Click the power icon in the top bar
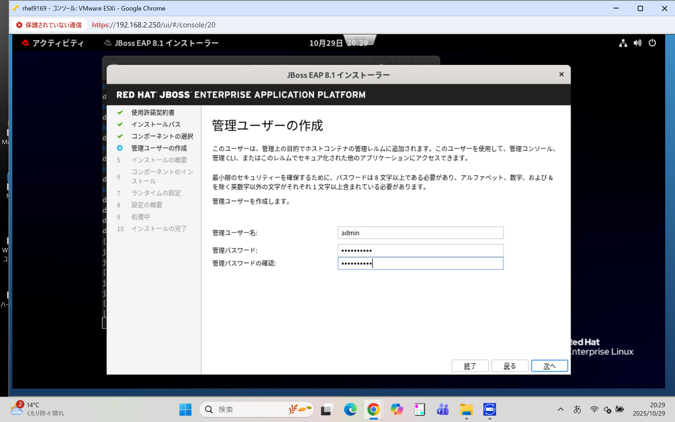 coord(652,43)
